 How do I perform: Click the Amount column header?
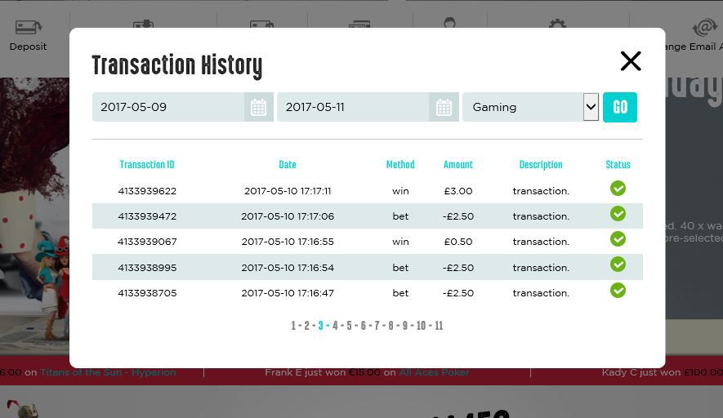457,165
